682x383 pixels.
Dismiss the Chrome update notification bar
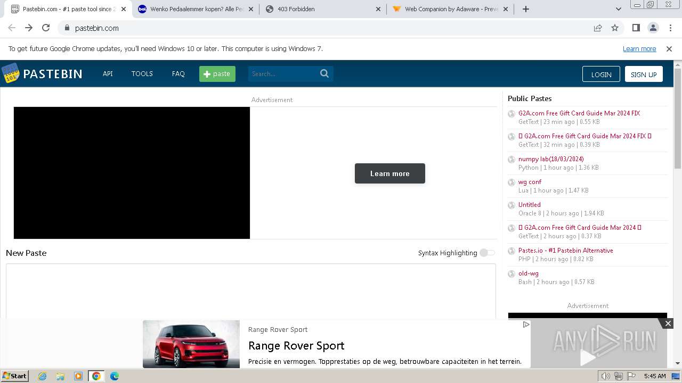pos(669,49)
